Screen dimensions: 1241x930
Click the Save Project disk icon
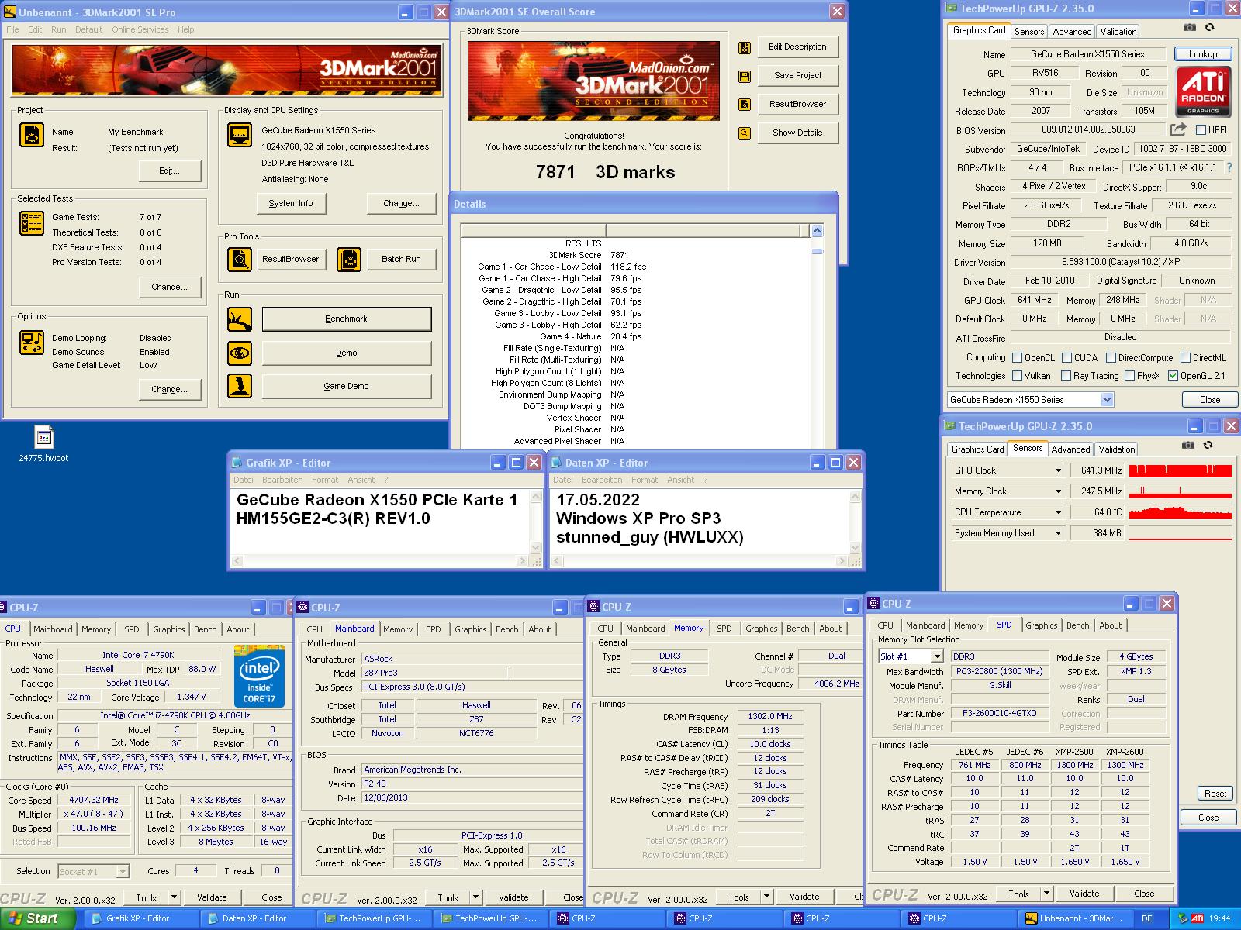pos(745,77)
